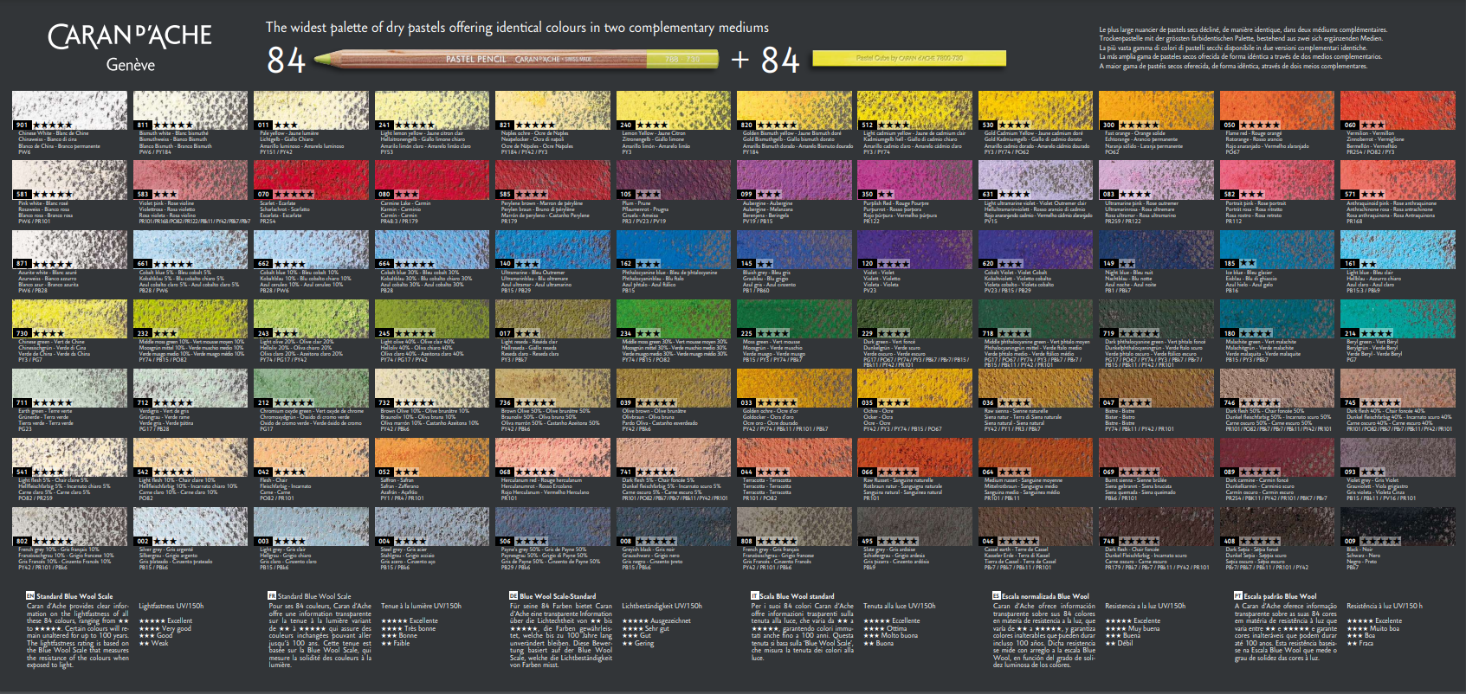The width and height of the screenshot is (1466, 694).
Task: Select the 047 Bistre swatch
Action: pos(1156,388)
